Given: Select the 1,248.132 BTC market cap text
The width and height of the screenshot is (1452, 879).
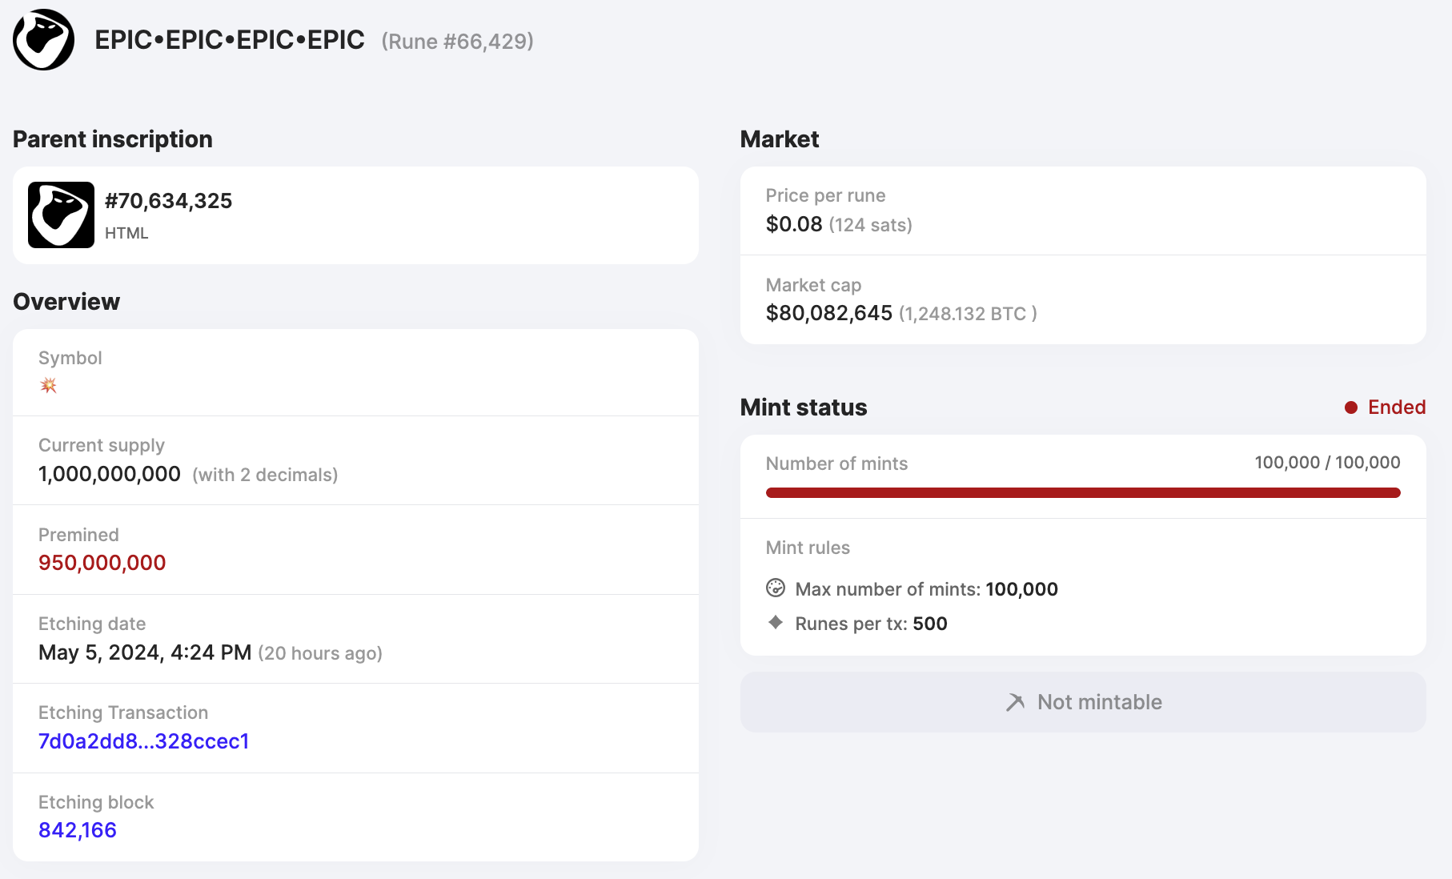Looking at the screenshot, I should tap(968, 314).
